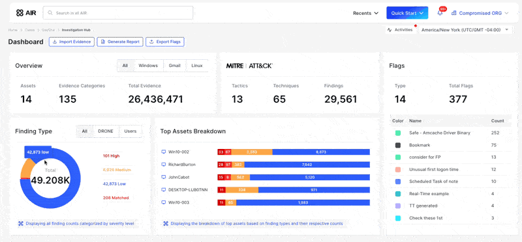The height and width of the screenshot is (242, 522).
Task: Click the Search in all AIR field
Action: (x=118, y=13)
